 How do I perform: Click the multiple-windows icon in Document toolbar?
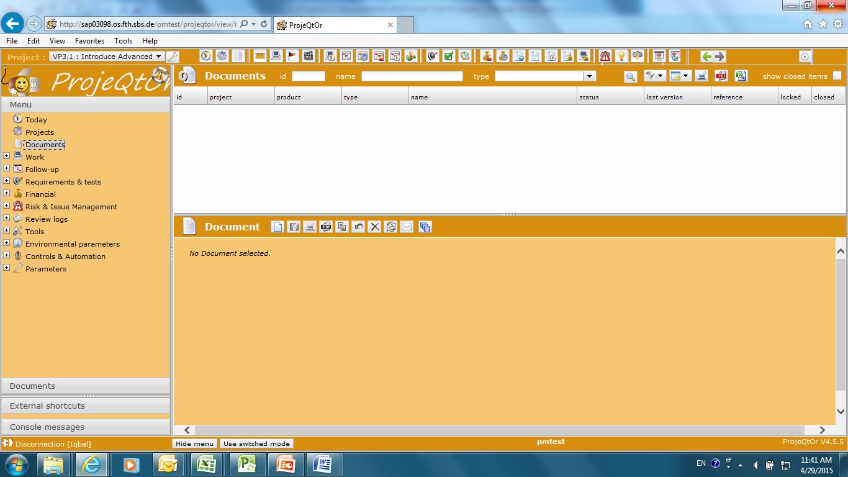(x=425, y=227)
